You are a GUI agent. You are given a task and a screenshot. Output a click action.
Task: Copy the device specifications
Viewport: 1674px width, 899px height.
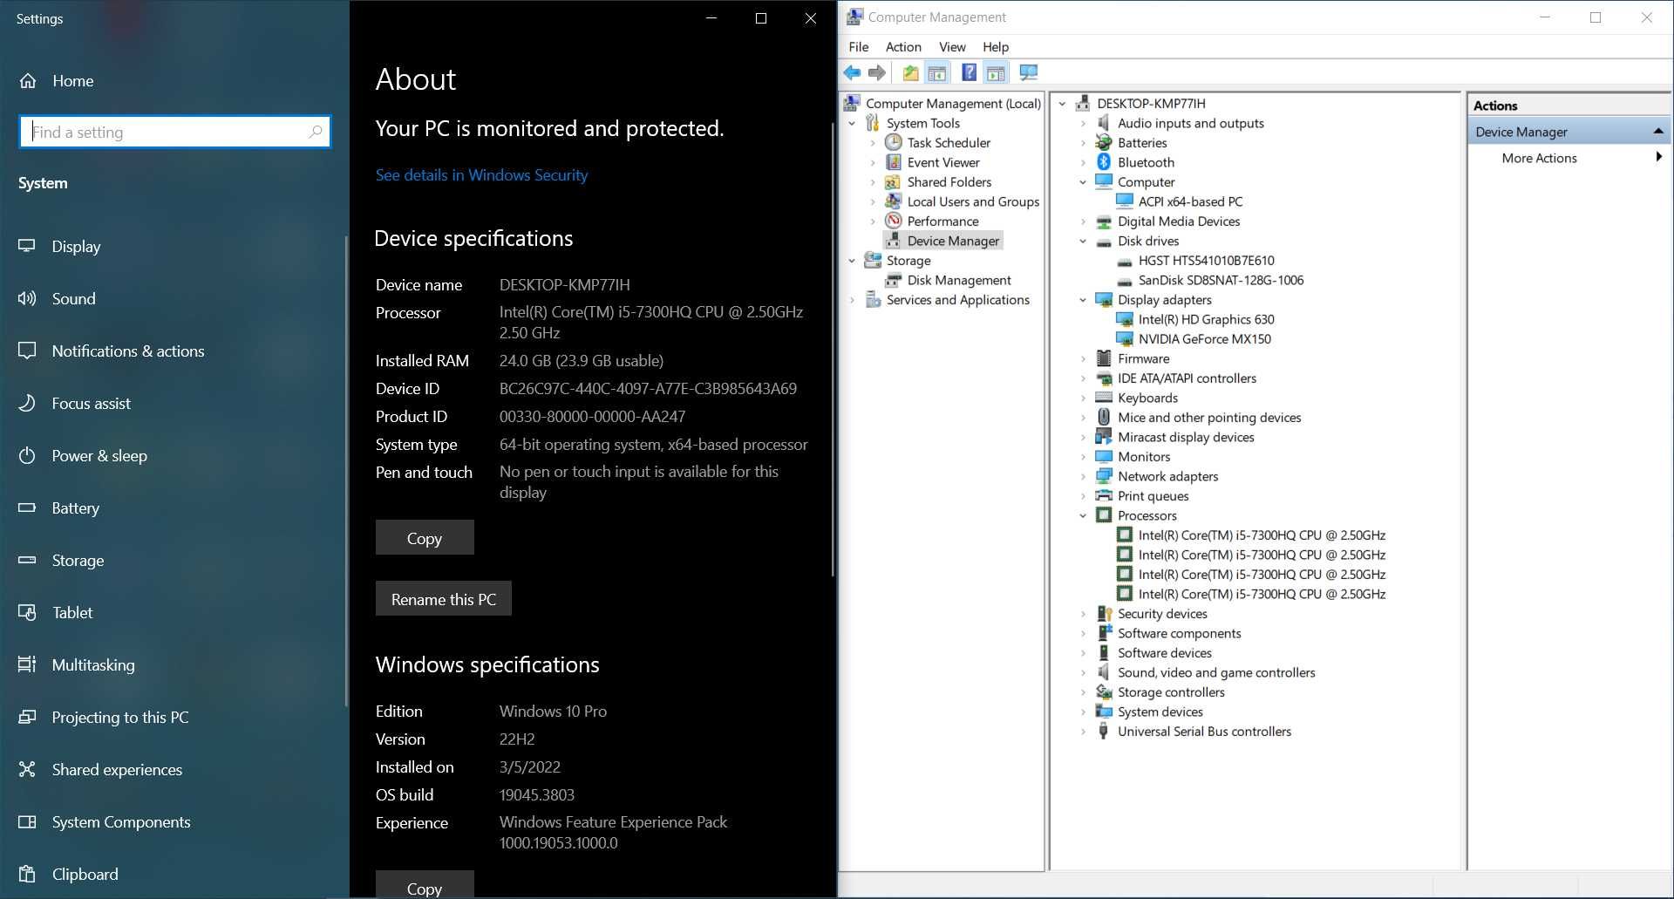(x=425, y=538)
